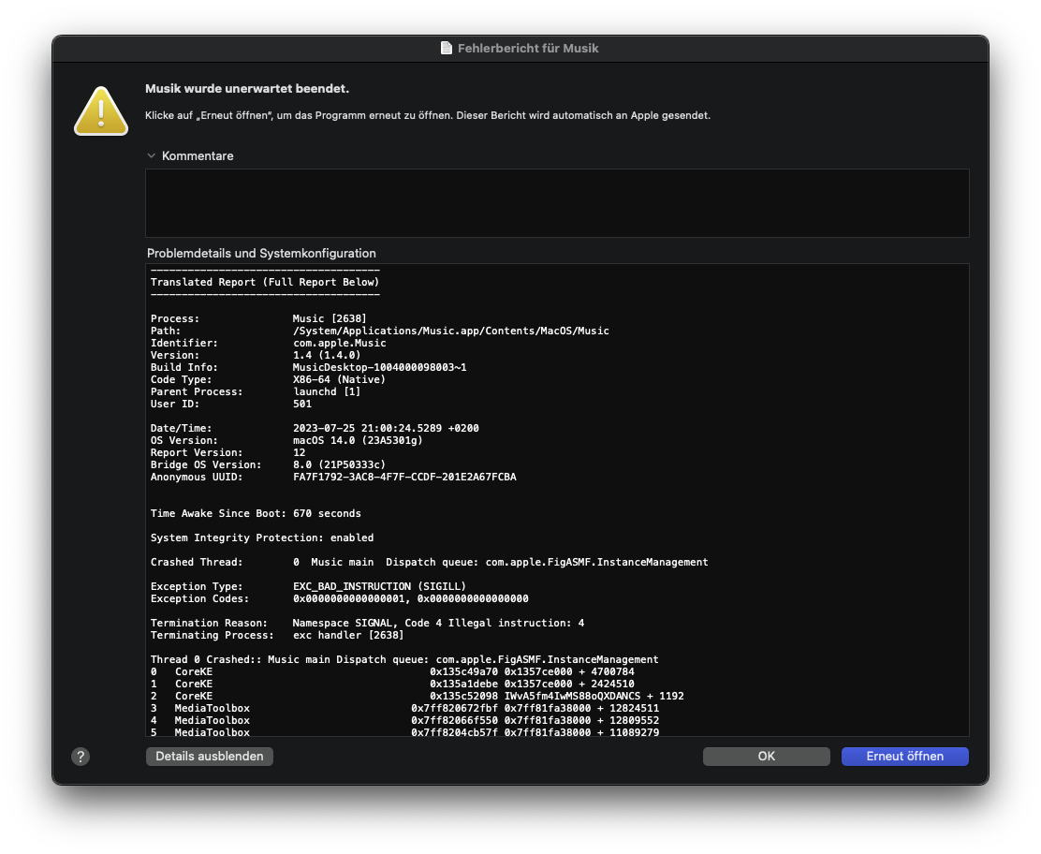Screen dimensions: 1041x854
Task: Click the Fehlerbericht für Musik window title
Action: pos(528,49)
